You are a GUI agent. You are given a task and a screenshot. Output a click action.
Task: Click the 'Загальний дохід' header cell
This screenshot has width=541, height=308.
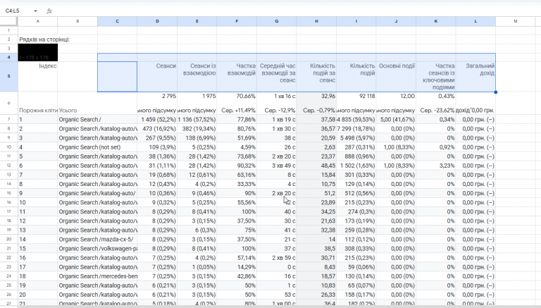tap(475, 76)
